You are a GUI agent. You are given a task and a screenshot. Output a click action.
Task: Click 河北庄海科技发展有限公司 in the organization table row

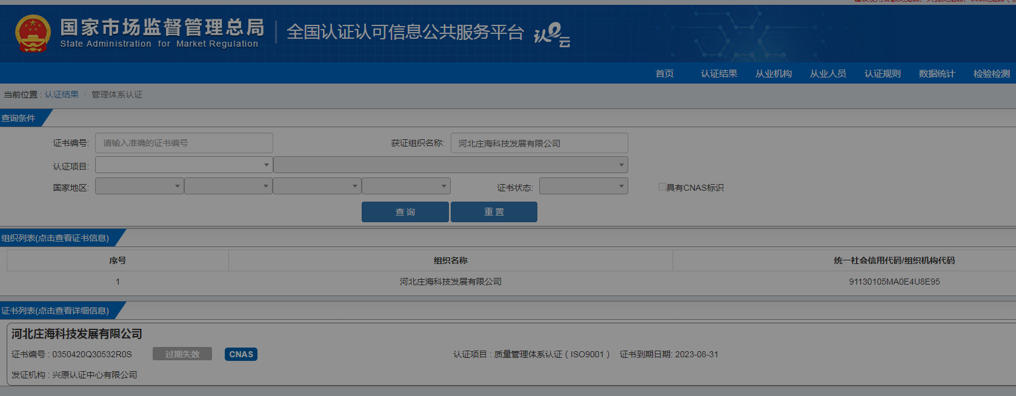click(x=451, y=282)
